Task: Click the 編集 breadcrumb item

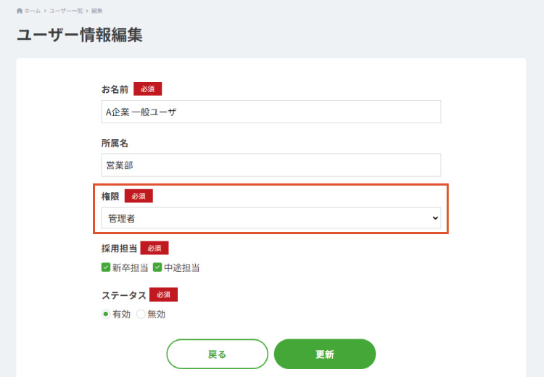Action: (x=96, y=11)
